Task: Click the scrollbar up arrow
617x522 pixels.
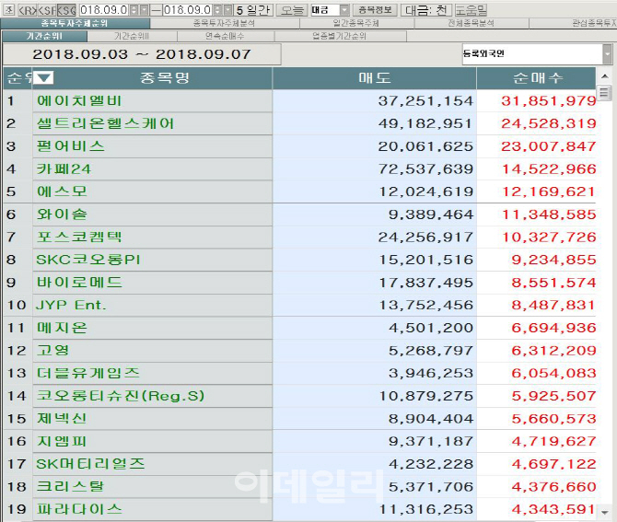Action: point(605,76)
